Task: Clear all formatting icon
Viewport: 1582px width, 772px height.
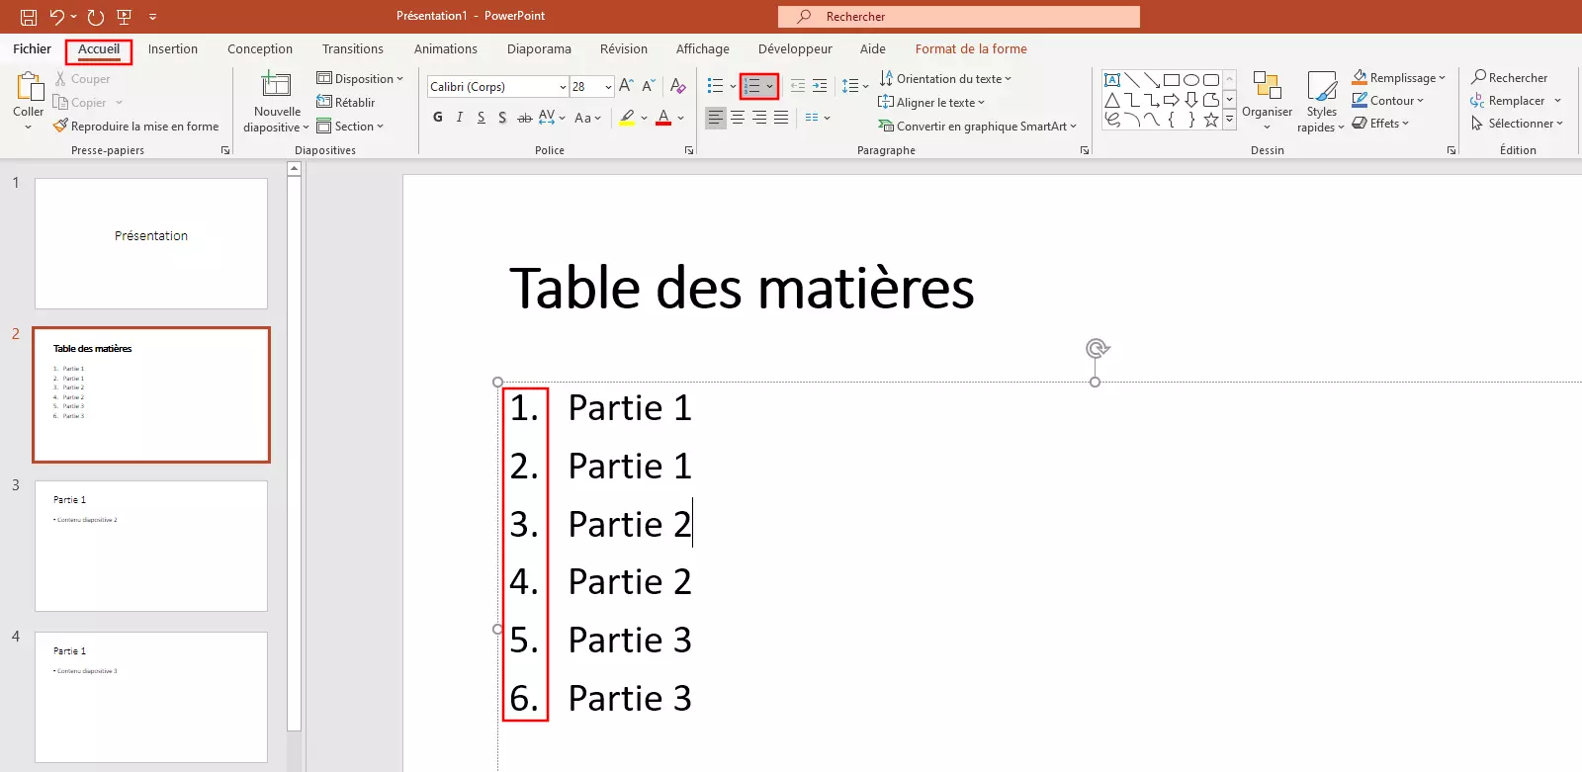Action: [678, 86]
